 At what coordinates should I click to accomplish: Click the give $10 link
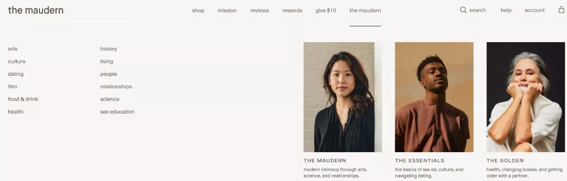point(326,10)
